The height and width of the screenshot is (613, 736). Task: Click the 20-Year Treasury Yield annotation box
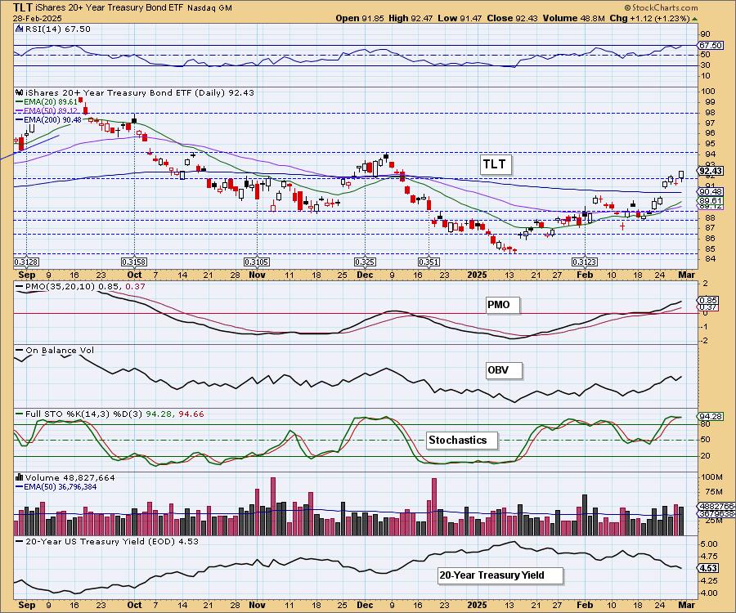point(500,575)
